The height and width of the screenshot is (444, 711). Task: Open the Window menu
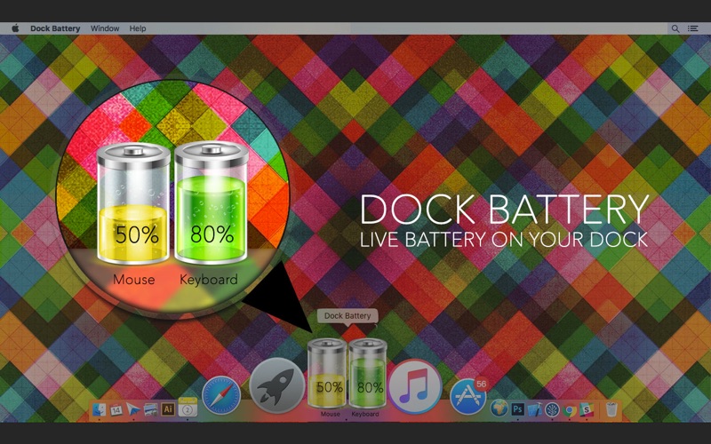pyautogui.click(x=105, y=28)
